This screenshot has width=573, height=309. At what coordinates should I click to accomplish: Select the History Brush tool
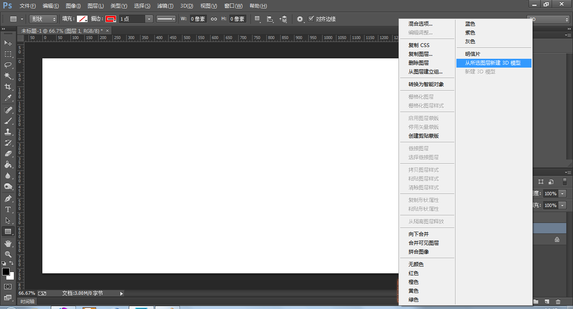click(x=8, y=143)
